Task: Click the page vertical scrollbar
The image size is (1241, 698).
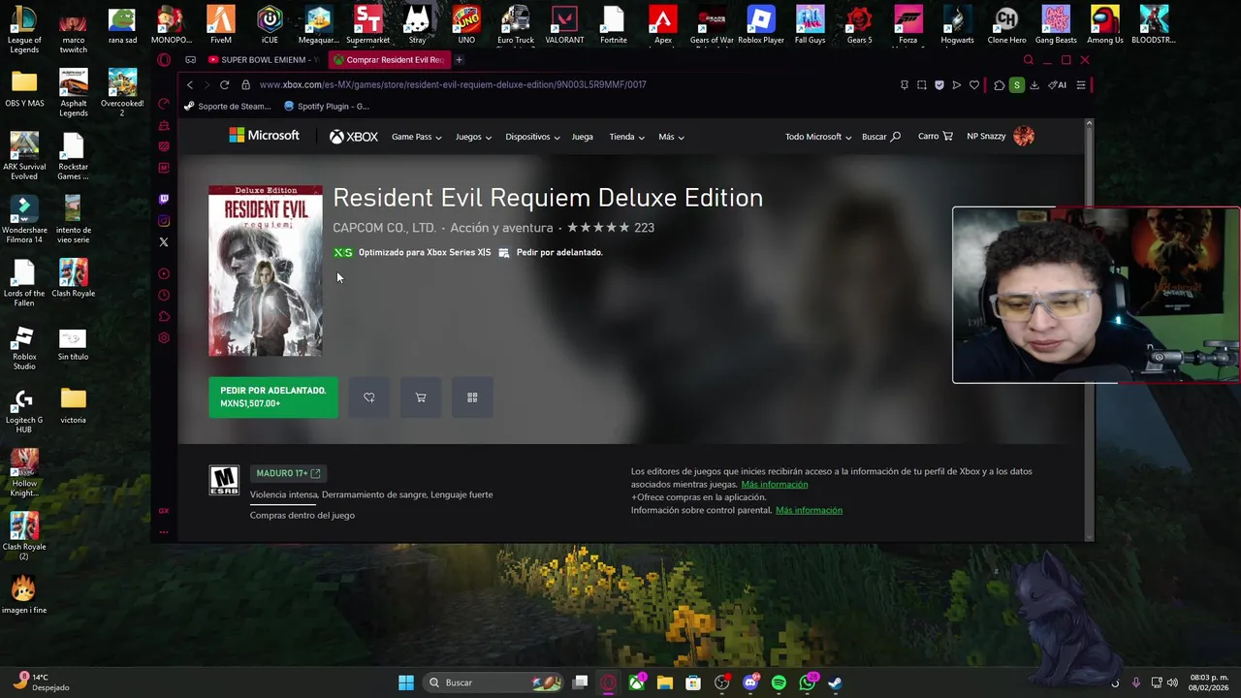Action: [x=1089, y=330]
